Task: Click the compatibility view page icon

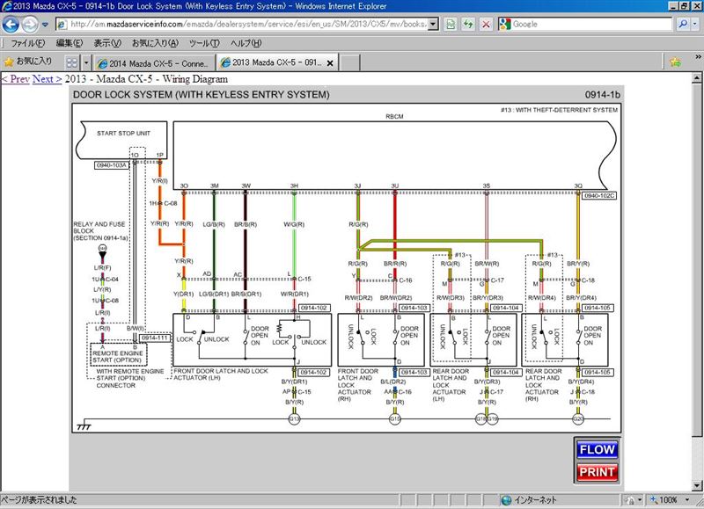Action: click(x=451, y=25)
